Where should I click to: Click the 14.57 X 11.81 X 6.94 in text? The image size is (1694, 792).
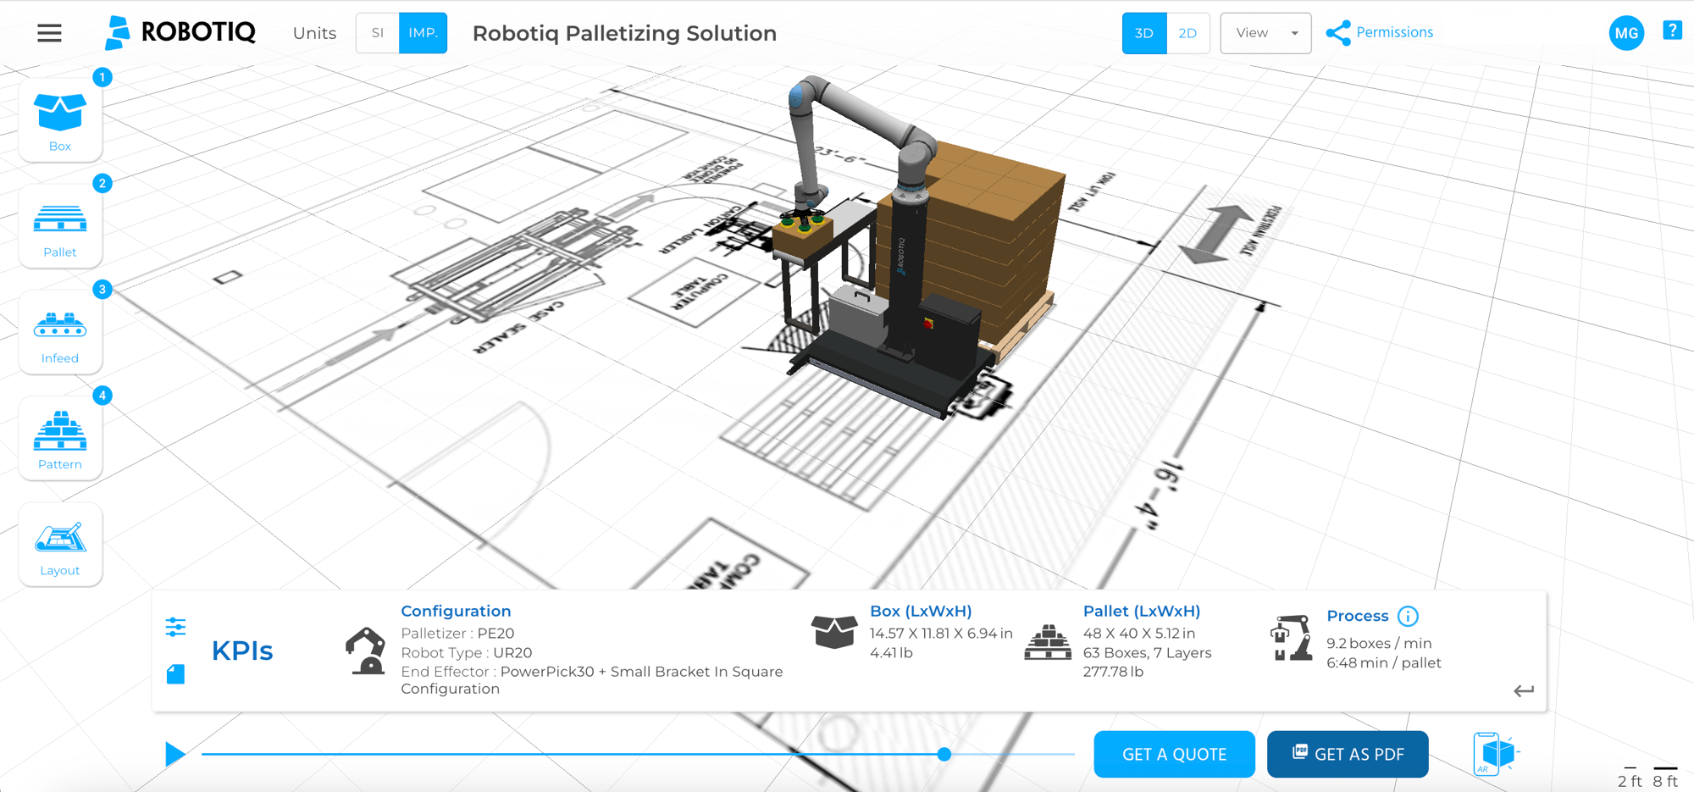pos(941,633)
